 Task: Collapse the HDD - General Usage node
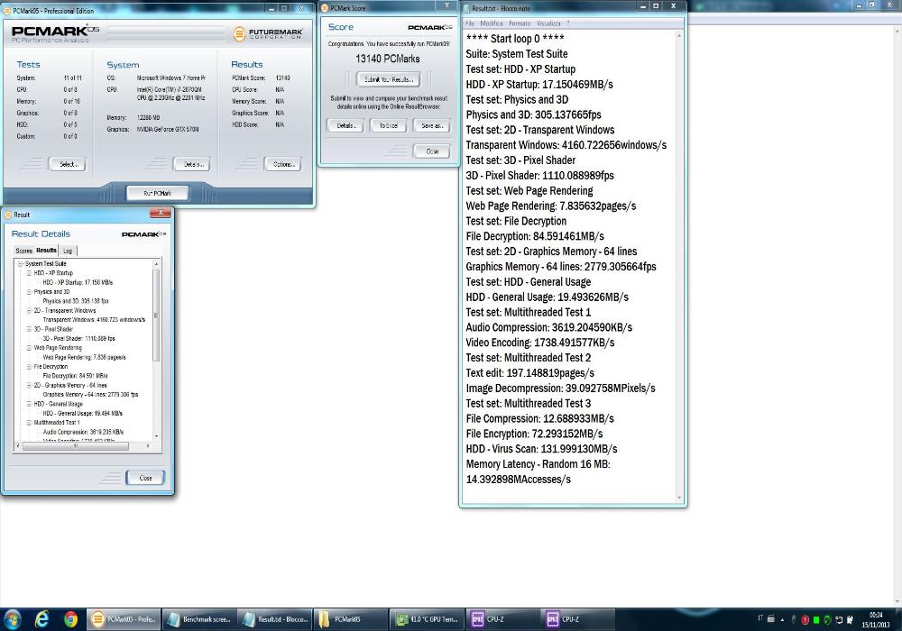pyautogui.click(x=29, y=404)
